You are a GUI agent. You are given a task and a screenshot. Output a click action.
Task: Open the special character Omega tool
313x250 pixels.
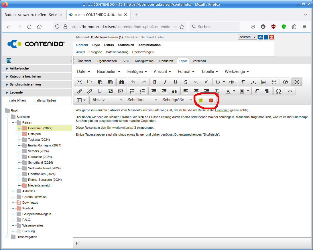278,91
